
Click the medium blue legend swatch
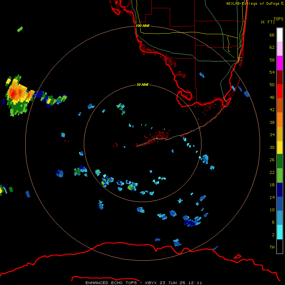[x=280, y=204]
